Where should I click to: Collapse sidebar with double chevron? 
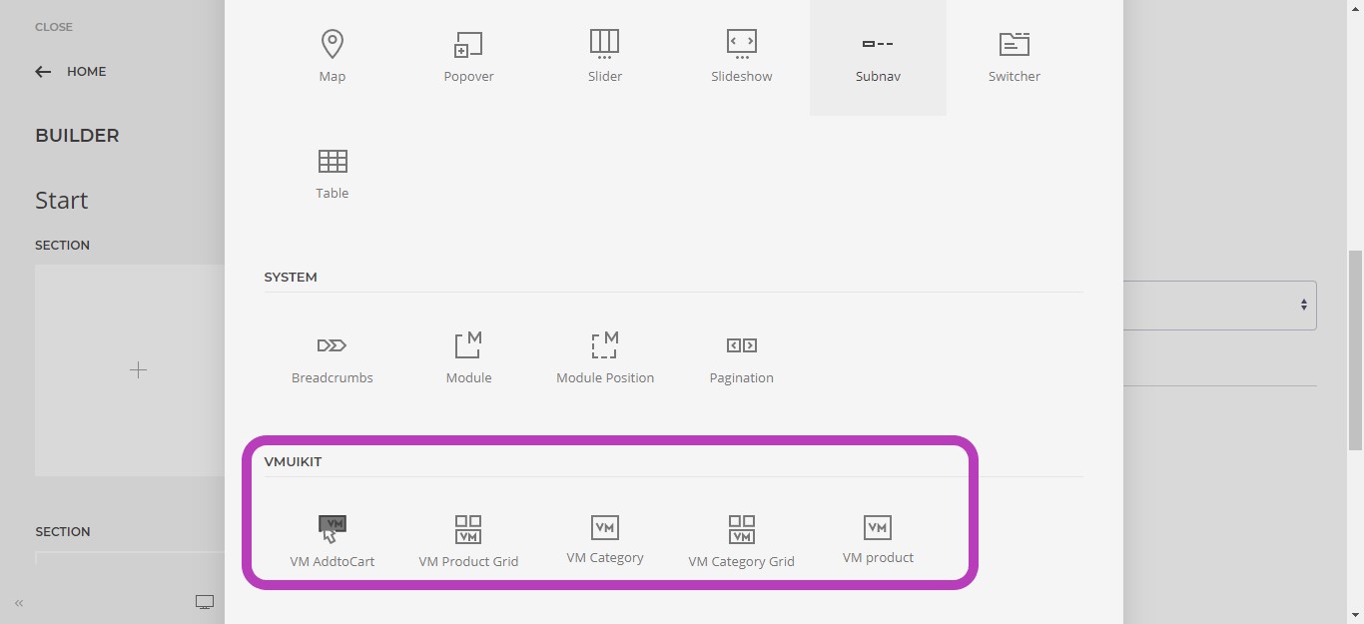tap(18, 603)
